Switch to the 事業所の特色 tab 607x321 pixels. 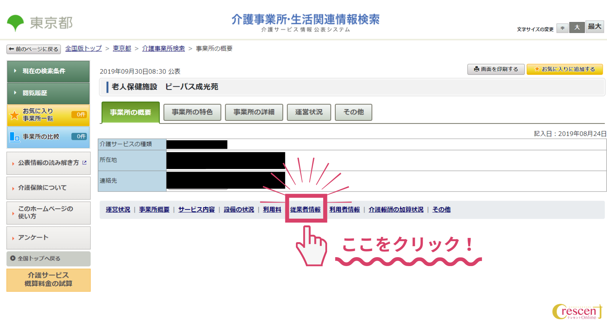(192, 112)
